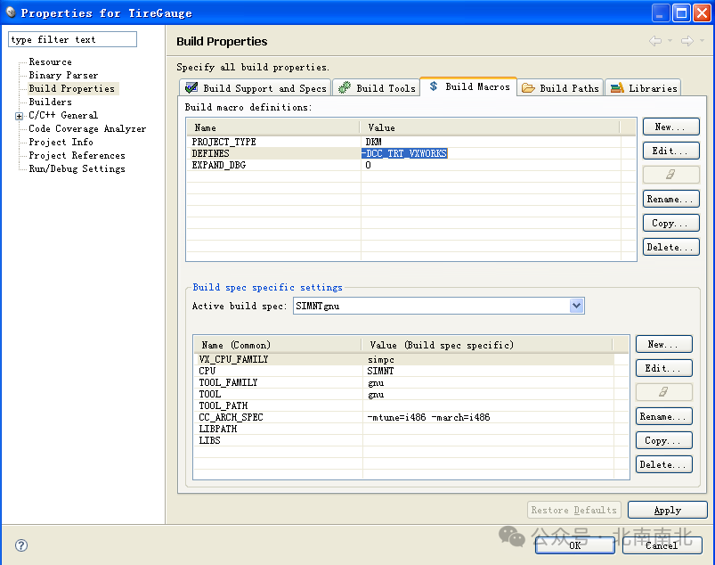The height and width of the screenshot is (565, 715).
Task: Click the type filter text field
Action: [x=72, y=39]
